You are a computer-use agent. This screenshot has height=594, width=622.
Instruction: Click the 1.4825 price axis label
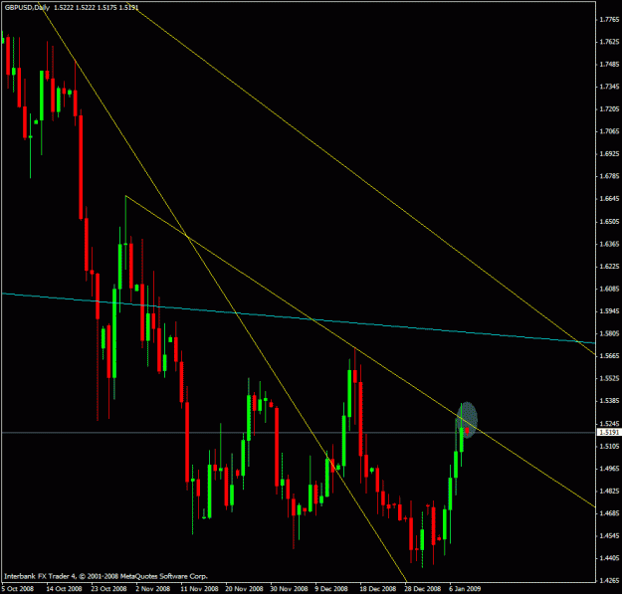tap(609, 491)
